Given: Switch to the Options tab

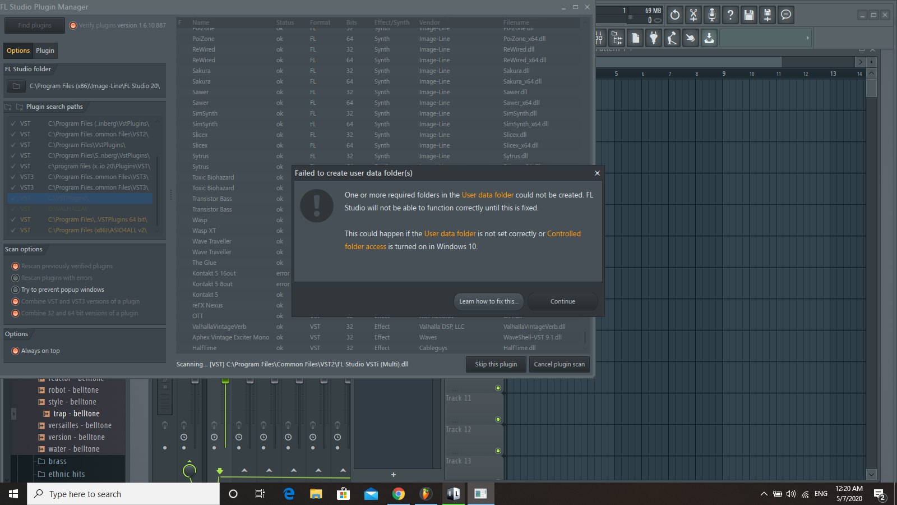Looking at the screenshot, I should (x=18, y=50).
